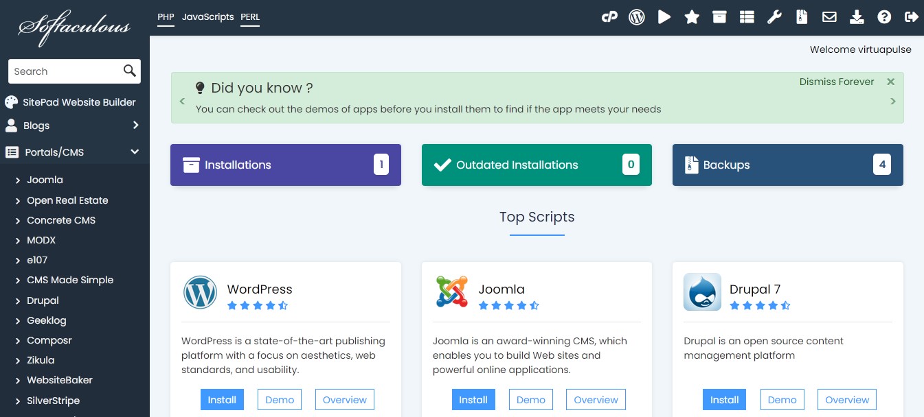This screenshot has width=924, height=417.
Task: Click the logout arrow icon
Action: 912,17
